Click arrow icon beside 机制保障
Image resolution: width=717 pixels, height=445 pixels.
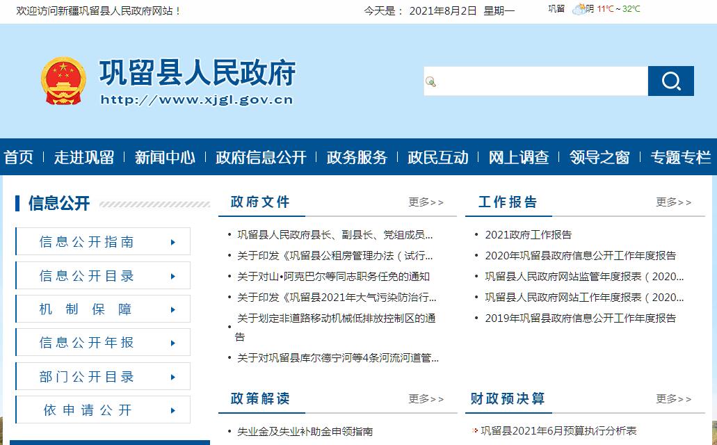coord(172,309)
